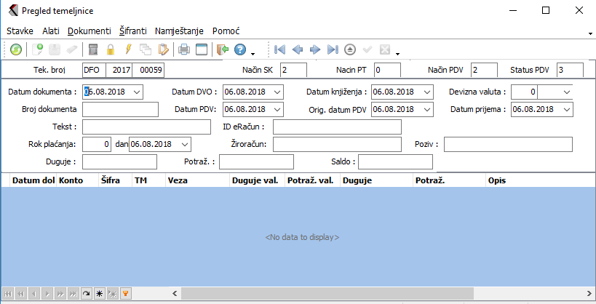Click the green refresh icon in toolbar
This screenshot has height=304, width=596.
tap(15, 50)
